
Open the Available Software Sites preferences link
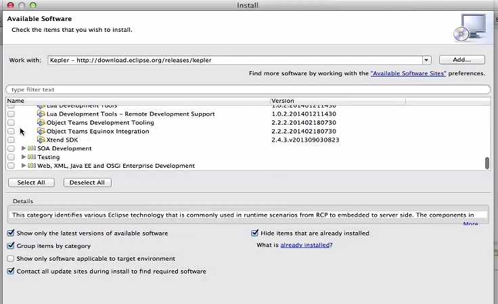(408, 73)
